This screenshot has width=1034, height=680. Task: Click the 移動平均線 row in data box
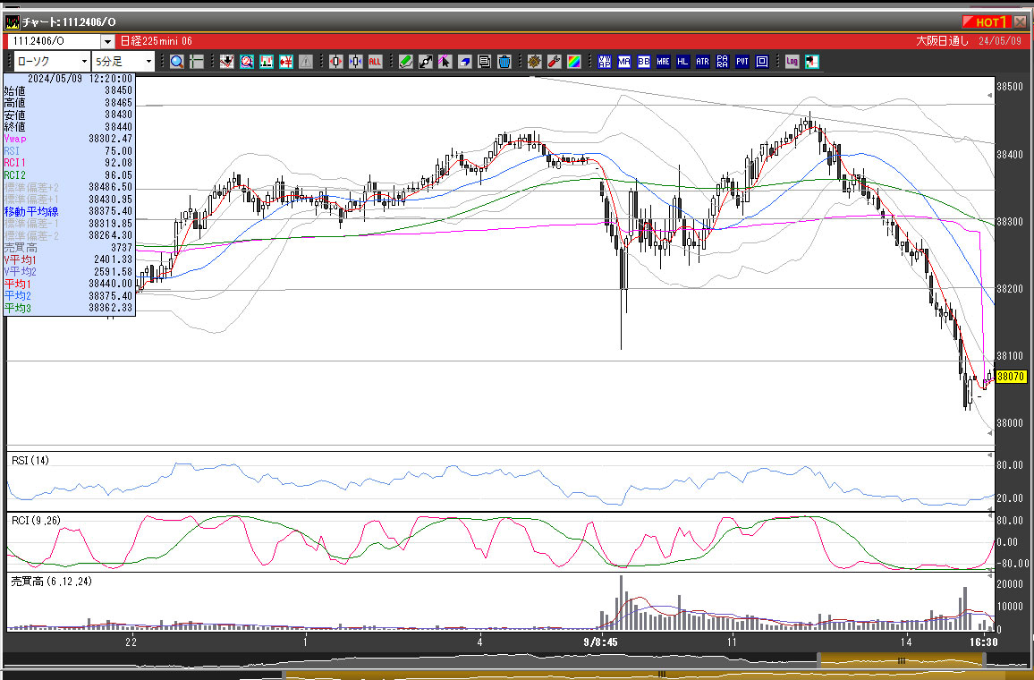point(69,211)
